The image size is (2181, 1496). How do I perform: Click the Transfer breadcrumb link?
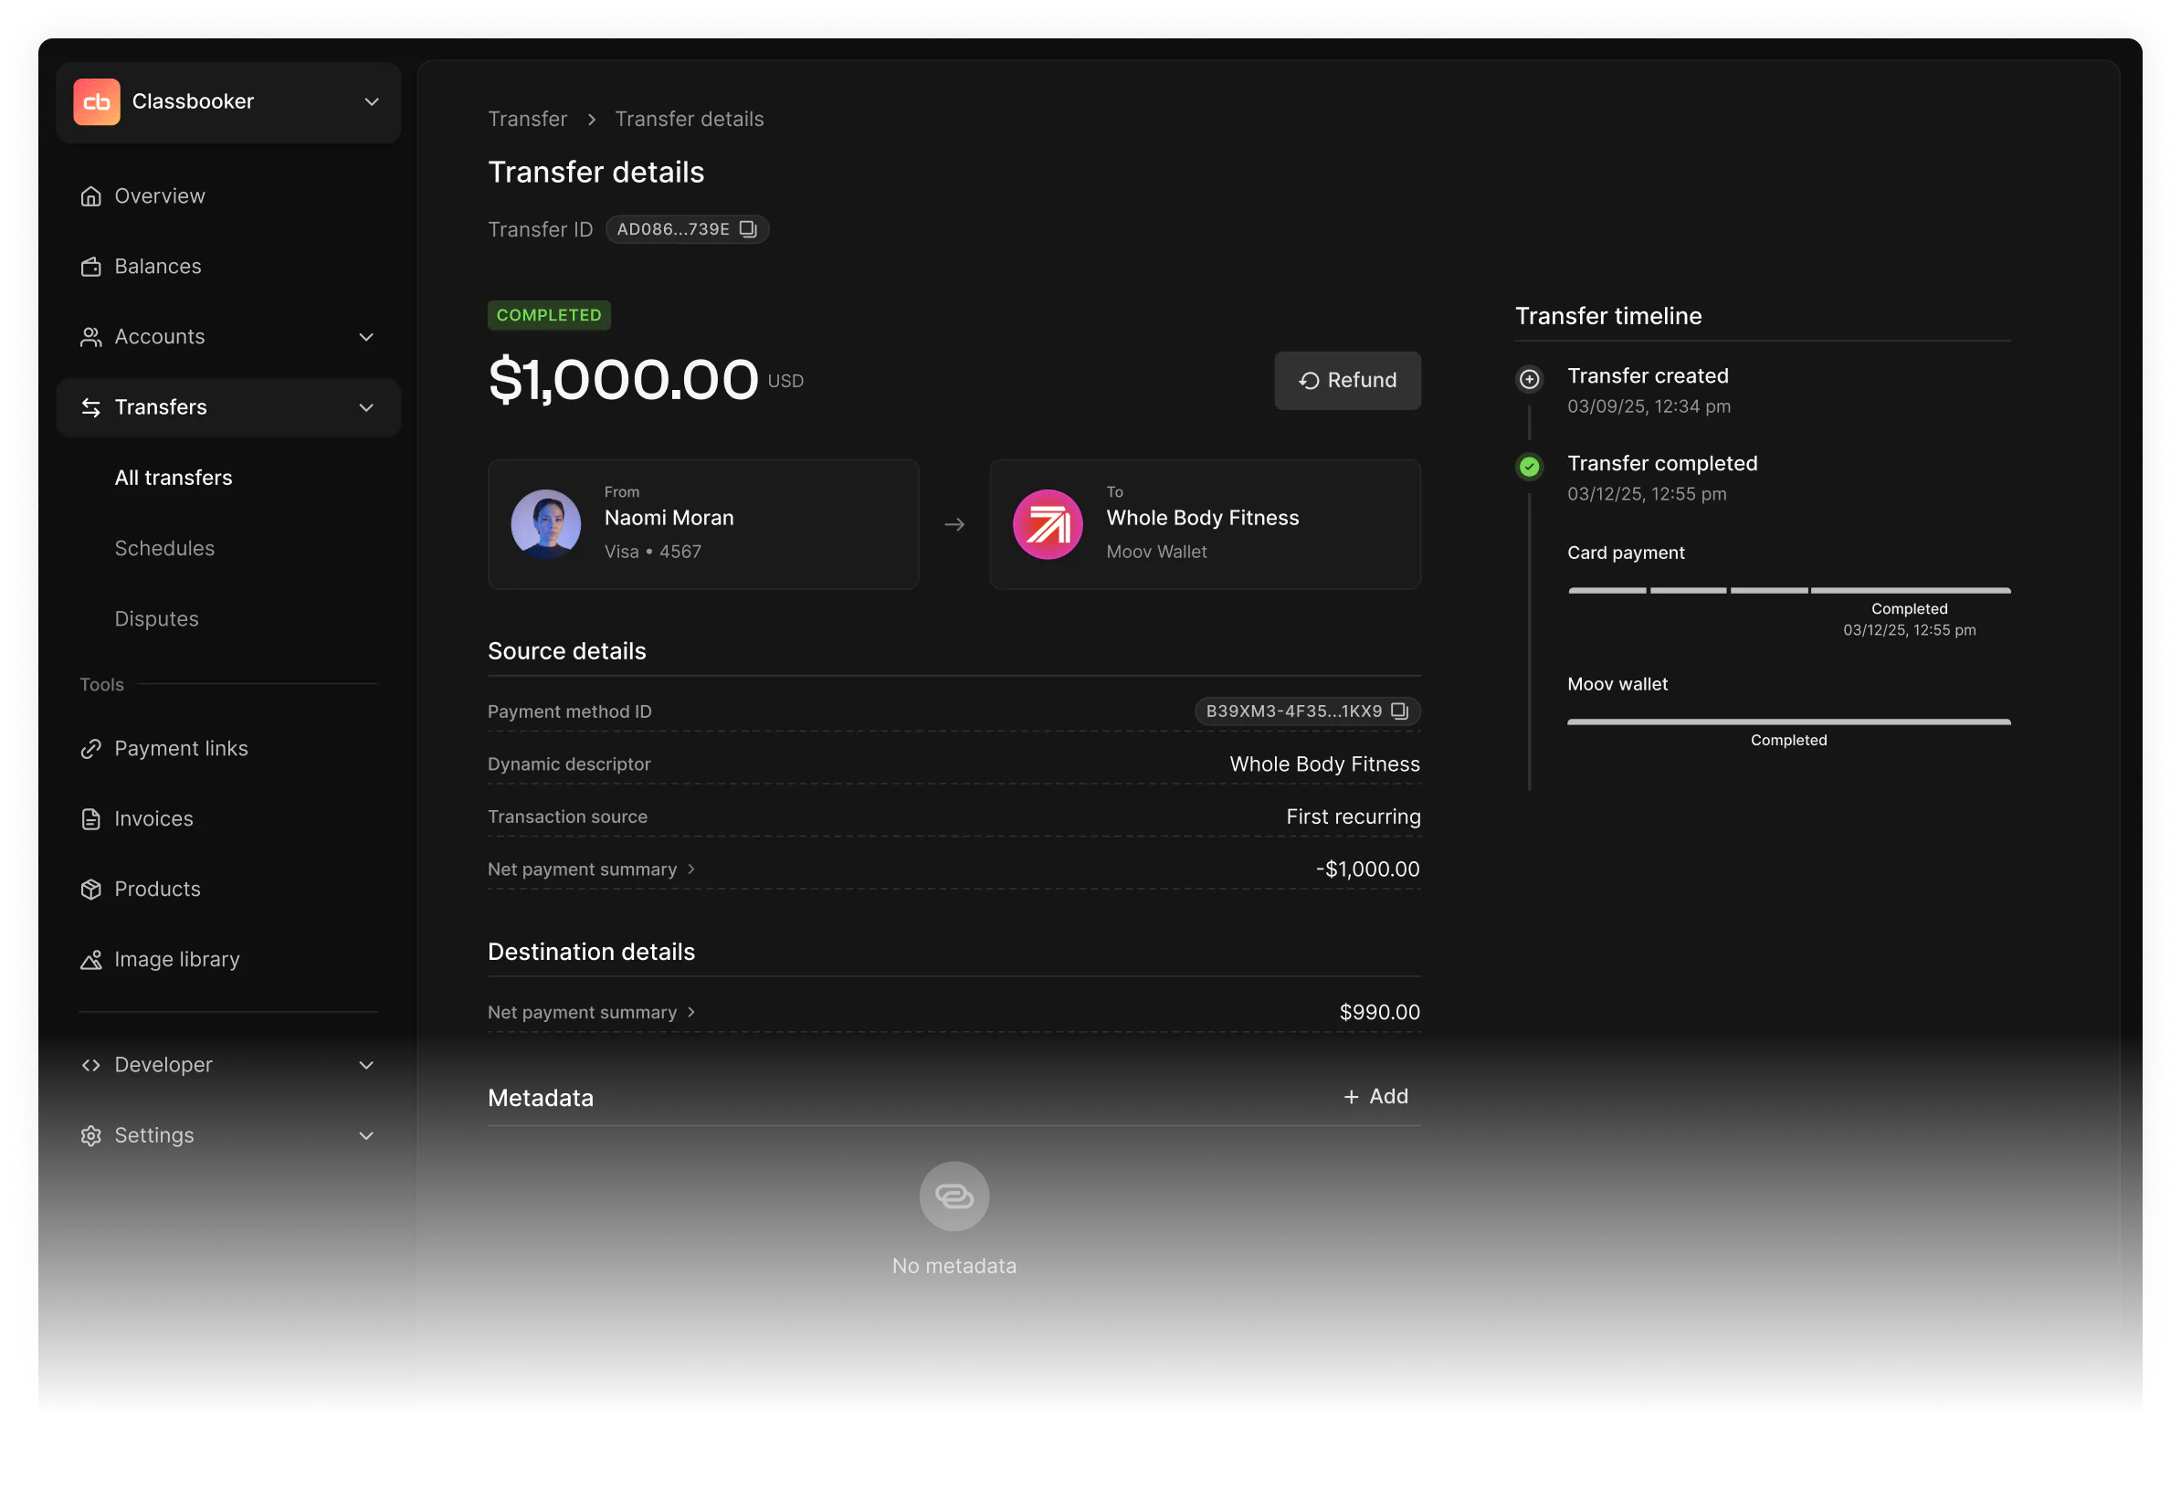click(527, 120)
